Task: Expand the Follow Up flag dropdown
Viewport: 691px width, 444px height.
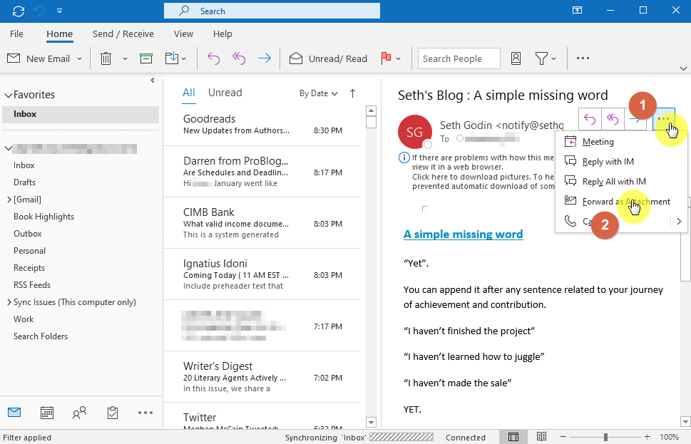Action: (x=399, y=58)
